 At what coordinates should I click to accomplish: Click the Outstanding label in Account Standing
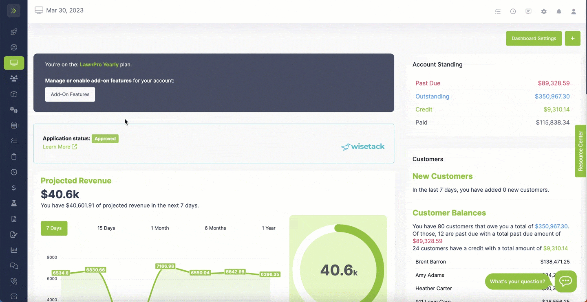point(433,96)
